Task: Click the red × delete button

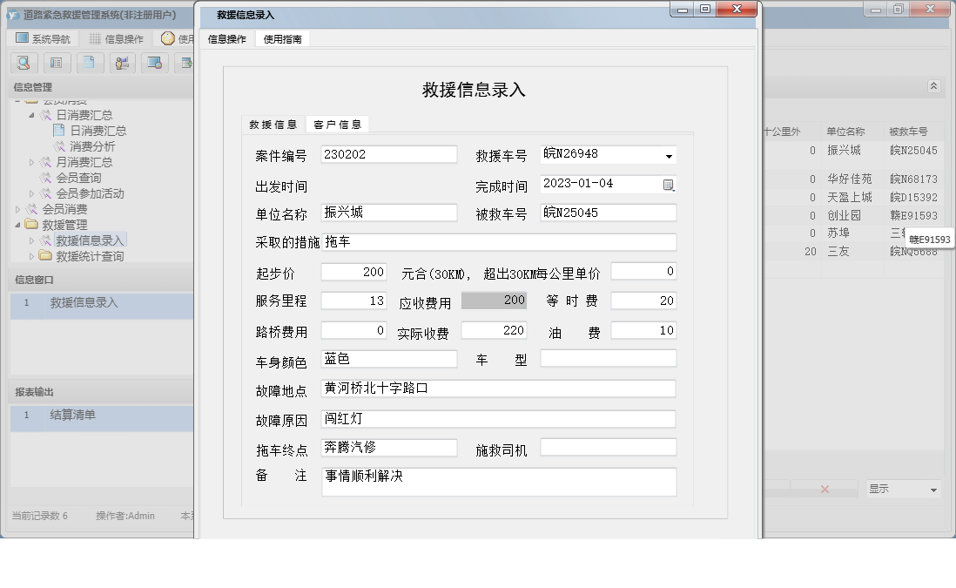Action: 823,489
